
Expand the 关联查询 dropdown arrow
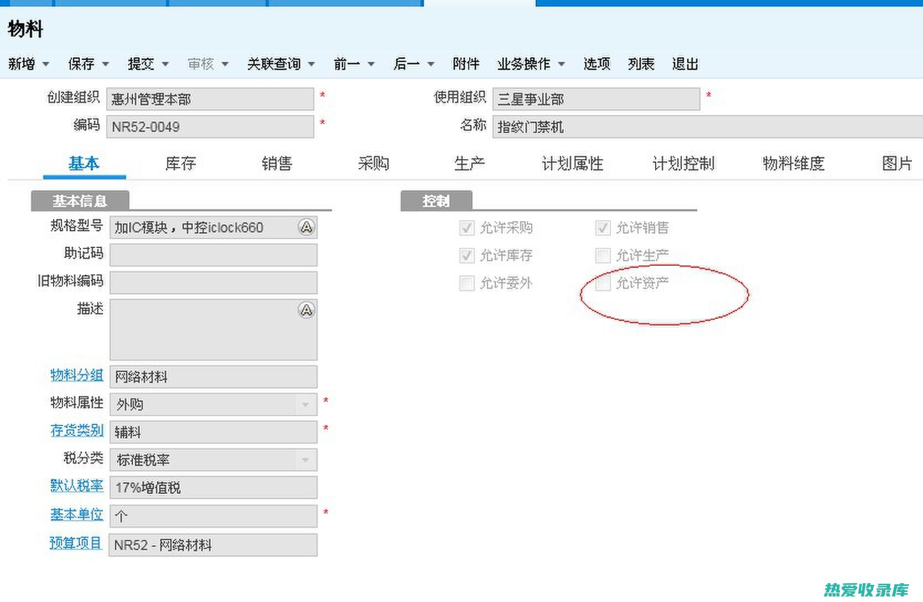click(312, 64)
